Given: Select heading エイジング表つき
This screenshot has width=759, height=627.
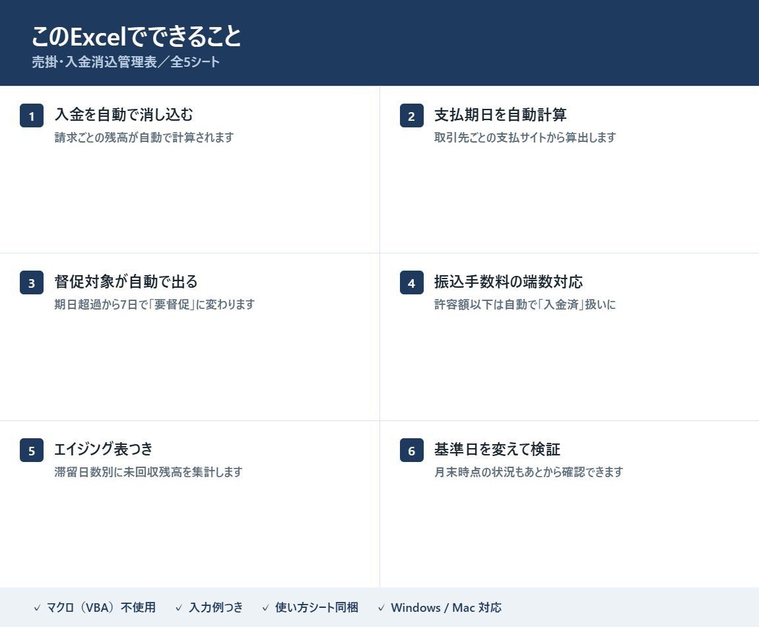Looking at the screenshot, I should tap(103, 449).
